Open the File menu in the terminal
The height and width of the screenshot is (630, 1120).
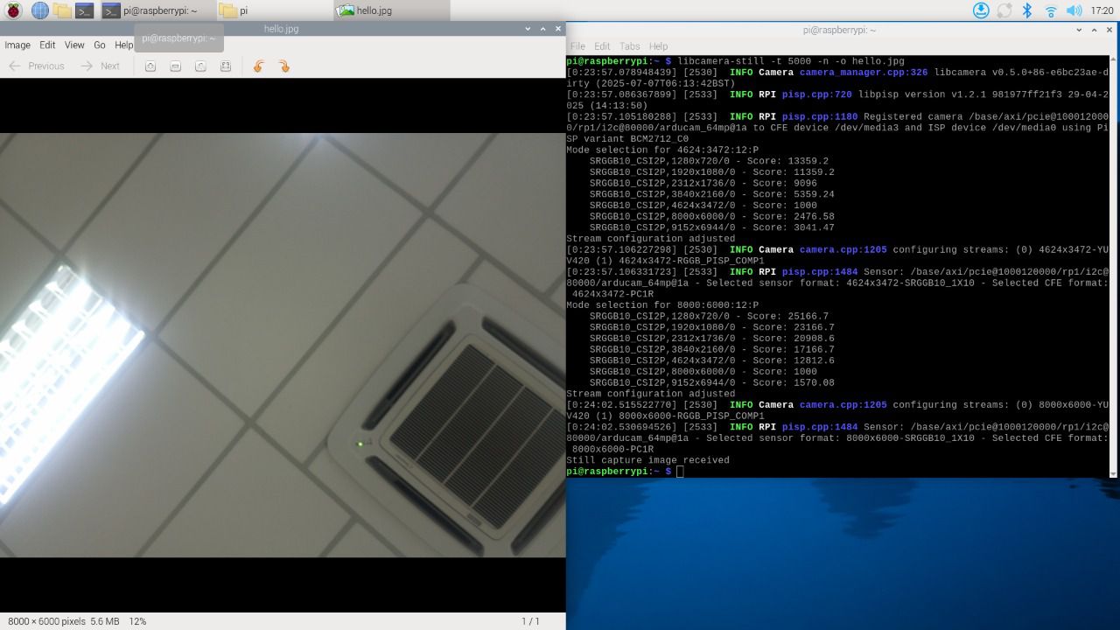point(577,46)
